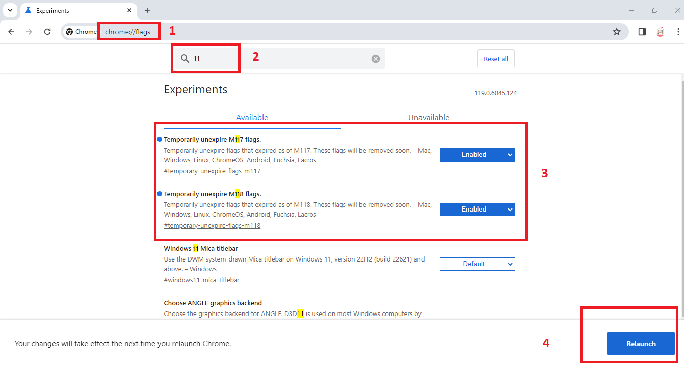Open the M118 flags Enabled dropdown
This screenshot has width=684, height=366.
tap(478, 210)
